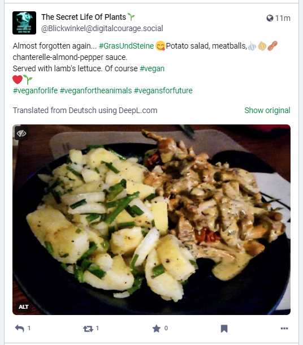
Task: Open the #veganfortheanimals hashtag
Action: [96, 90]
